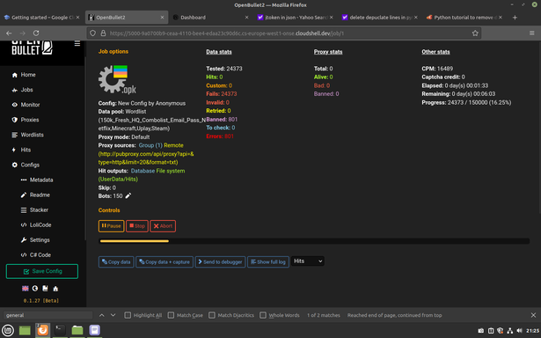Enable the Match Diacritics checkbox
541x338 pixels.
[x=212, y=315]
